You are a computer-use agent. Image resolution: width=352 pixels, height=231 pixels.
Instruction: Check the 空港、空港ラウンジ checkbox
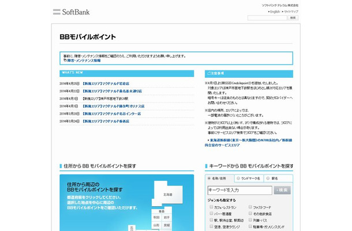click(x=211, y=226)
